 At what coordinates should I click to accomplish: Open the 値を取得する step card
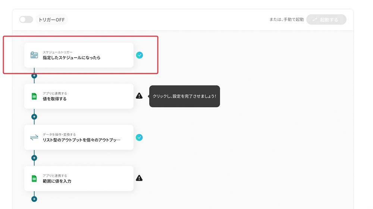(79, 96)
